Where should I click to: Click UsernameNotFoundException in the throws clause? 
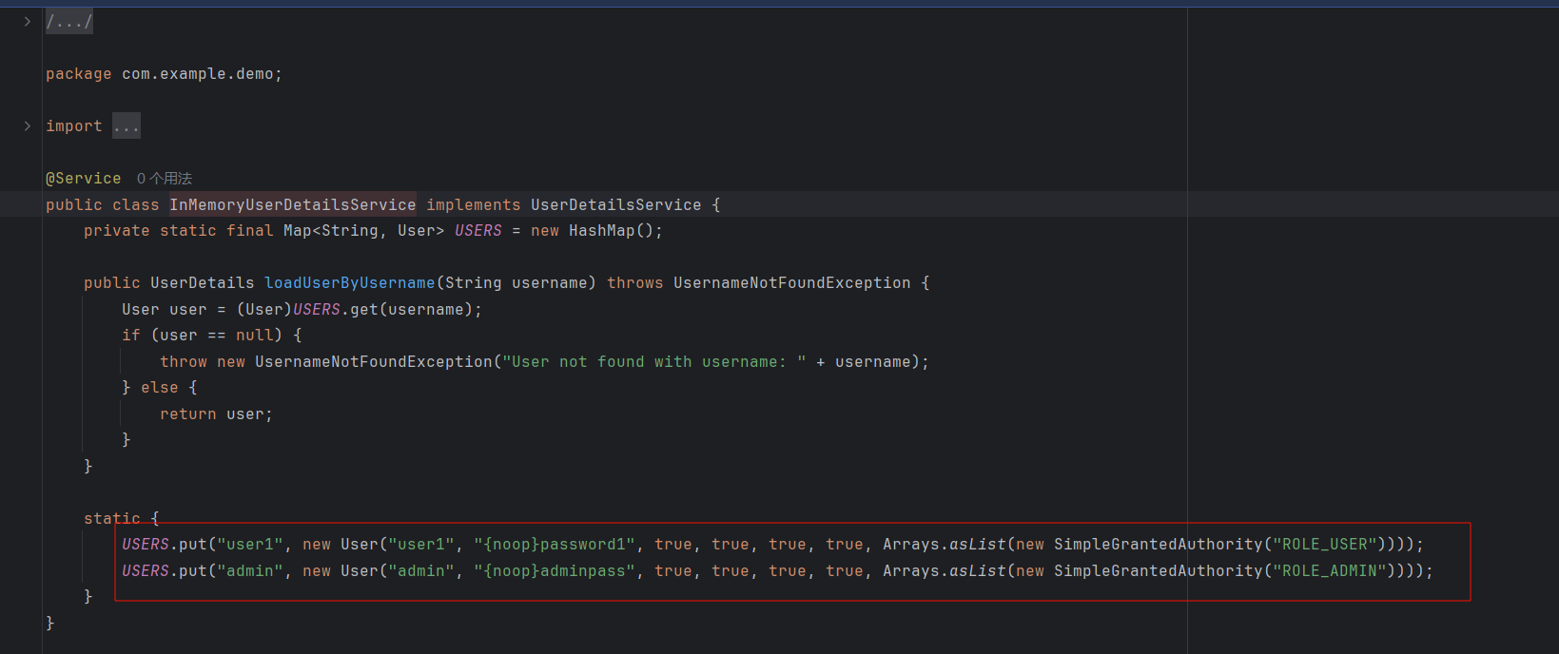click(x=791, y=283)
